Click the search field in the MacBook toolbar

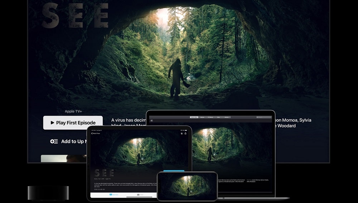pyautogui.click(x=264, y=117)
